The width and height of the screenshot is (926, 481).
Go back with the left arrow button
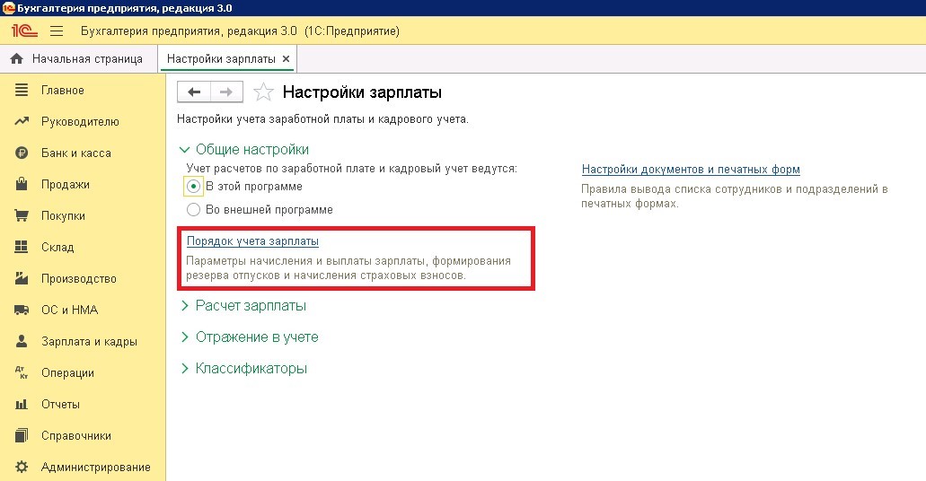click(194, 92)
